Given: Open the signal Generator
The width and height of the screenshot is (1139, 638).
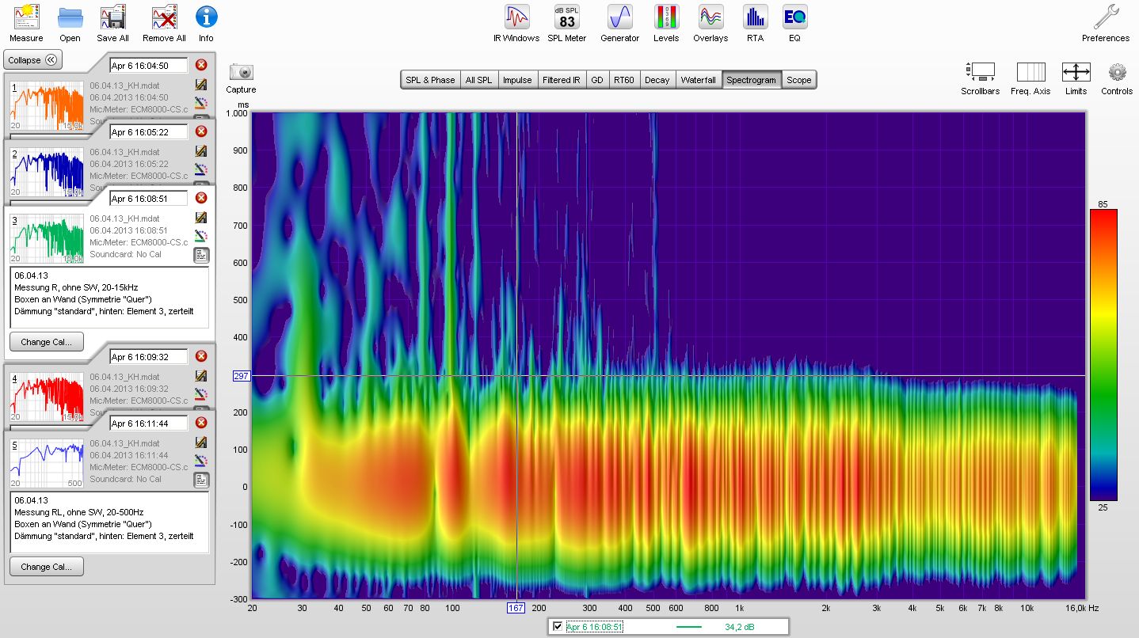Looking at the screenshot, I should (619, 23).
